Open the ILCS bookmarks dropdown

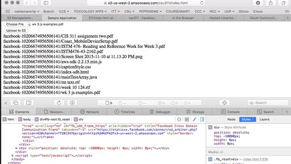tap(64, 11)
